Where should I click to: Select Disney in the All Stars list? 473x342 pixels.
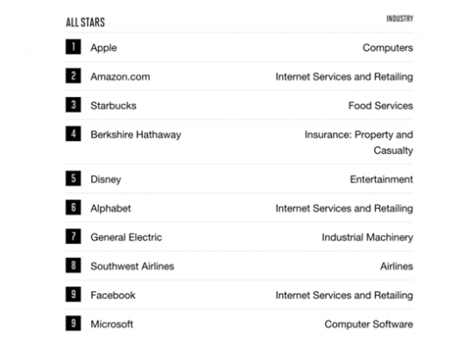click(106, 179)
